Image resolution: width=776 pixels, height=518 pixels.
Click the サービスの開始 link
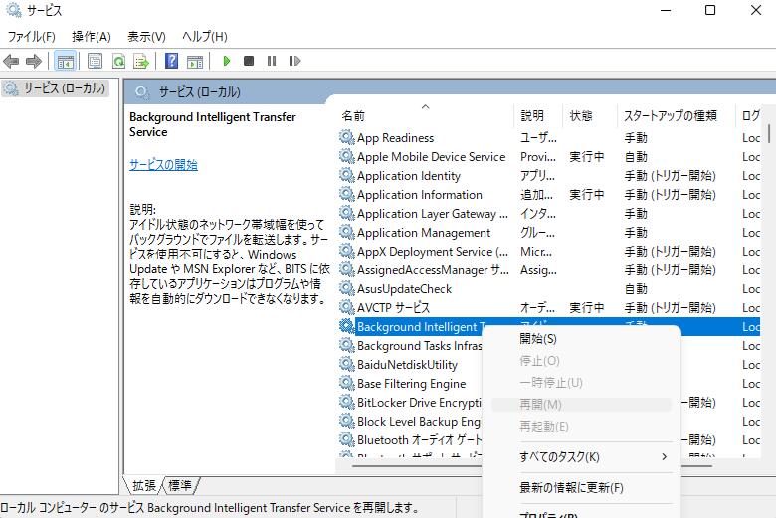pyautogui.click(x=163, y=165)
